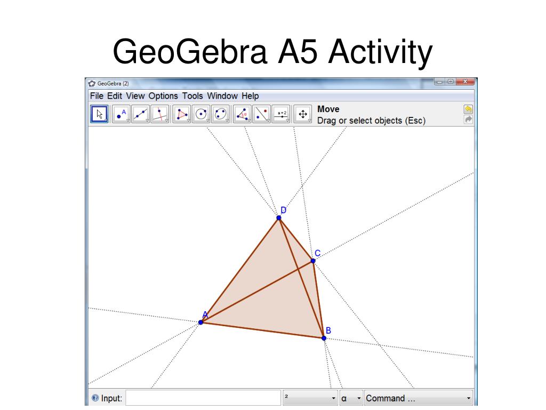Image resolution: width=546 pixels, height=410 pixels.
Task: Select the New Point tool
Action: click(x=121, y=114)
